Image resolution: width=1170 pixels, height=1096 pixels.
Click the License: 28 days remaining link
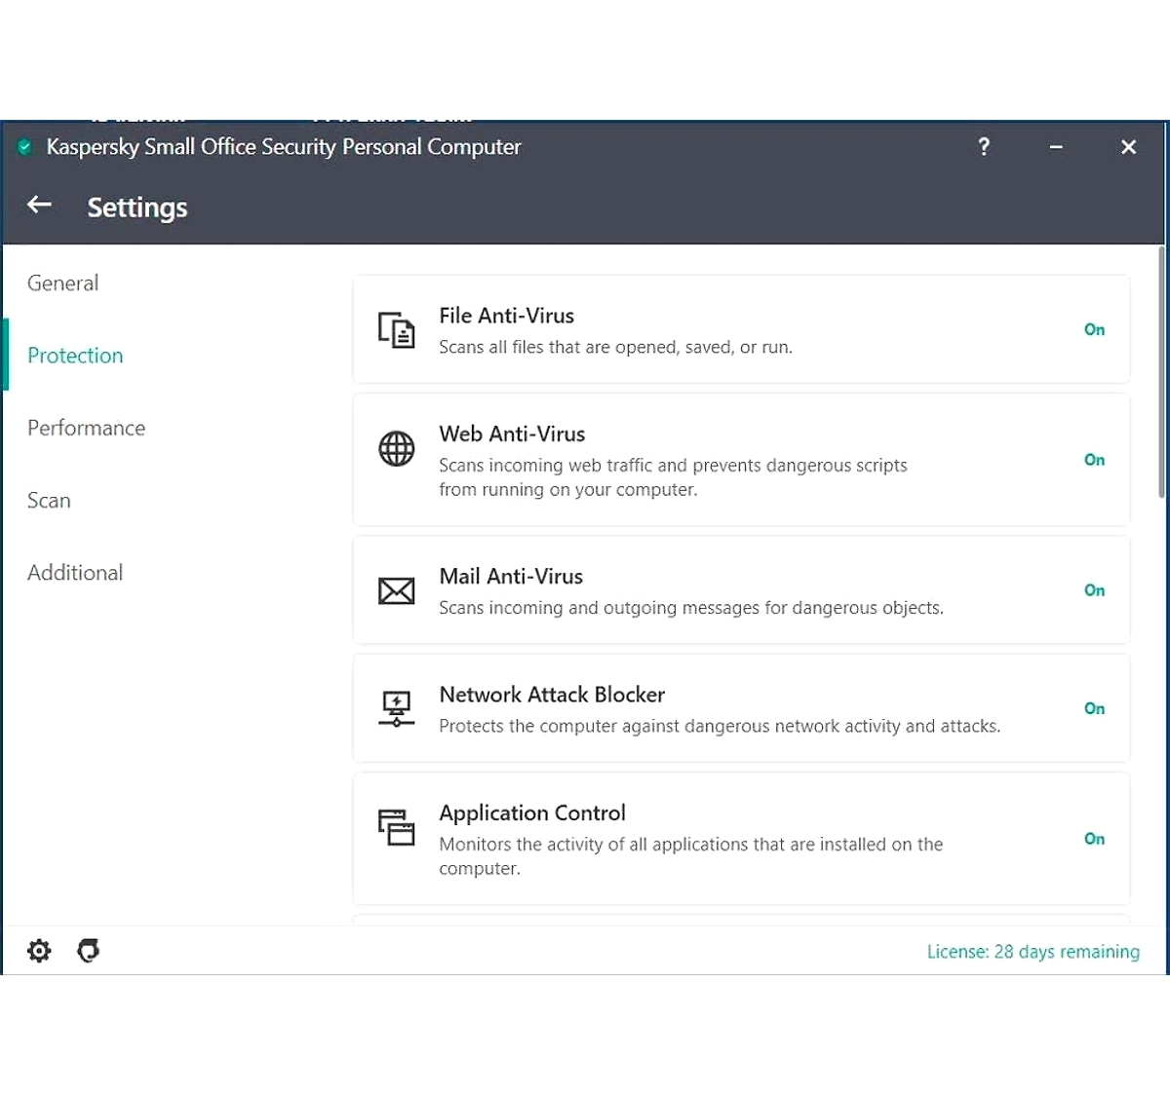point(1033,952)
